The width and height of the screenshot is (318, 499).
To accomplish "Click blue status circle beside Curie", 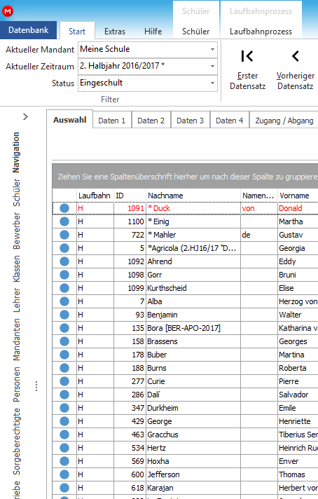I will coord(64,381).
